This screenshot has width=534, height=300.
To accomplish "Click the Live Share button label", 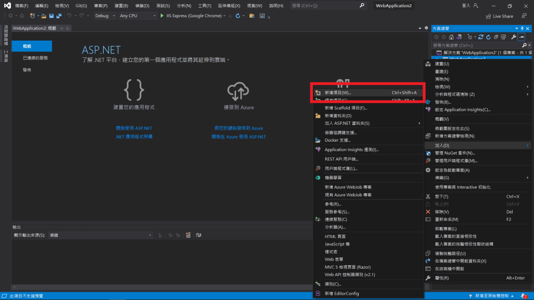I will coord(503,16).
